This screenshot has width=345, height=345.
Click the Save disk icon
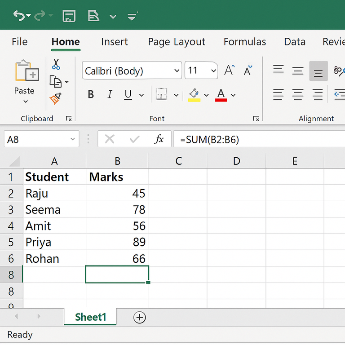tap(69, 16)
